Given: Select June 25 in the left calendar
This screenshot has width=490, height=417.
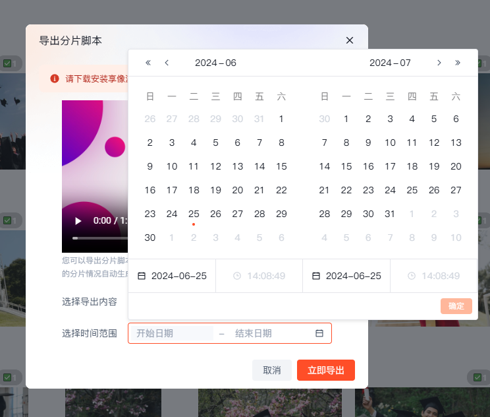Looking at the screenshot, I should [194, 214].
